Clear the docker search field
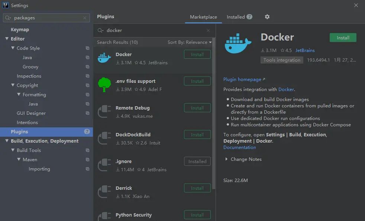The image size is (365, 221). click(208, 30)
